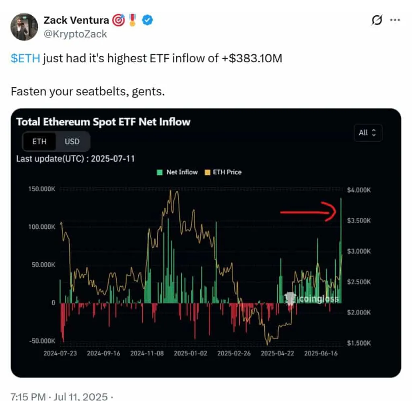Open Zack Ventura's profile avatar
This screenshot has height=412, width=412.
24,27
